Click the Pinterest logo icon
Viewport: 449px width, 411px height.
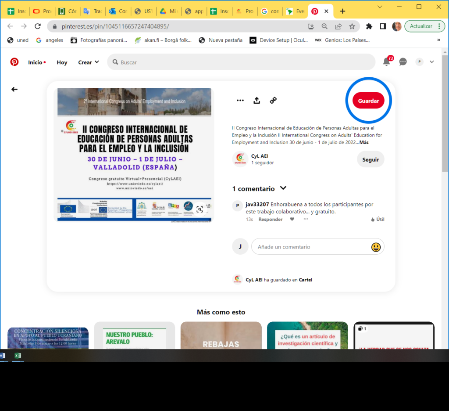tap(14, 62)
